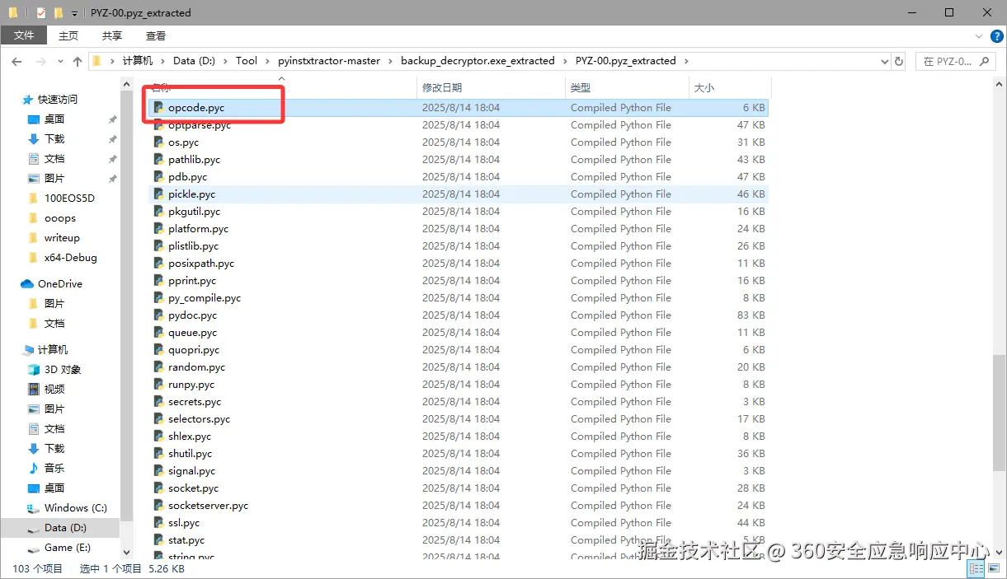
Task: Click the posixpath.pyc file icon
Action: click(x=158, y=264)
